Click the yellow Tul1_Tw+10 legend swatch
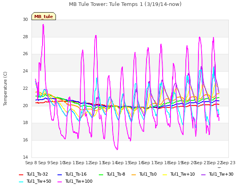Image resolution: width=252 pixels, height=189 pixels. click(165, 174)
